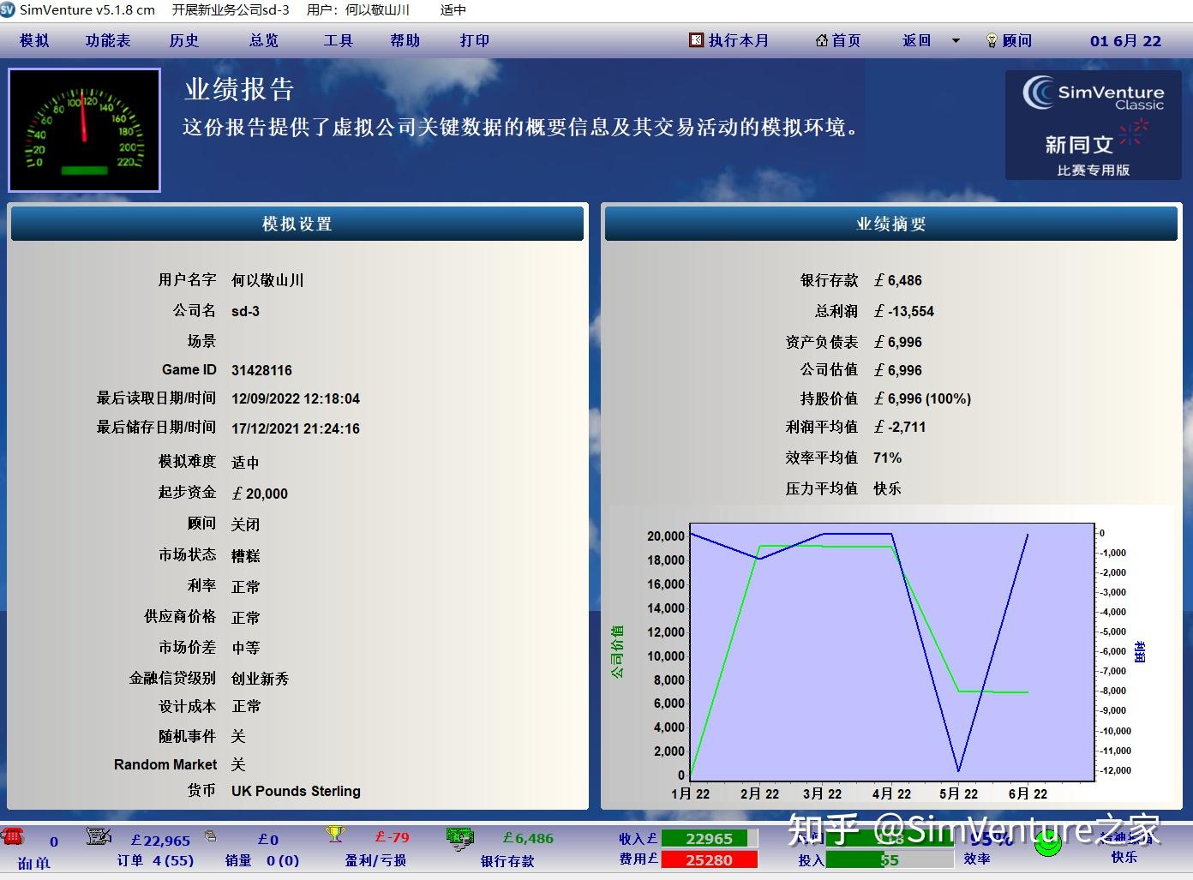Screen dimensions: 1193x880
Task: Click the 持股价值 value £6,996 (100%)
Action: point(922,398)
